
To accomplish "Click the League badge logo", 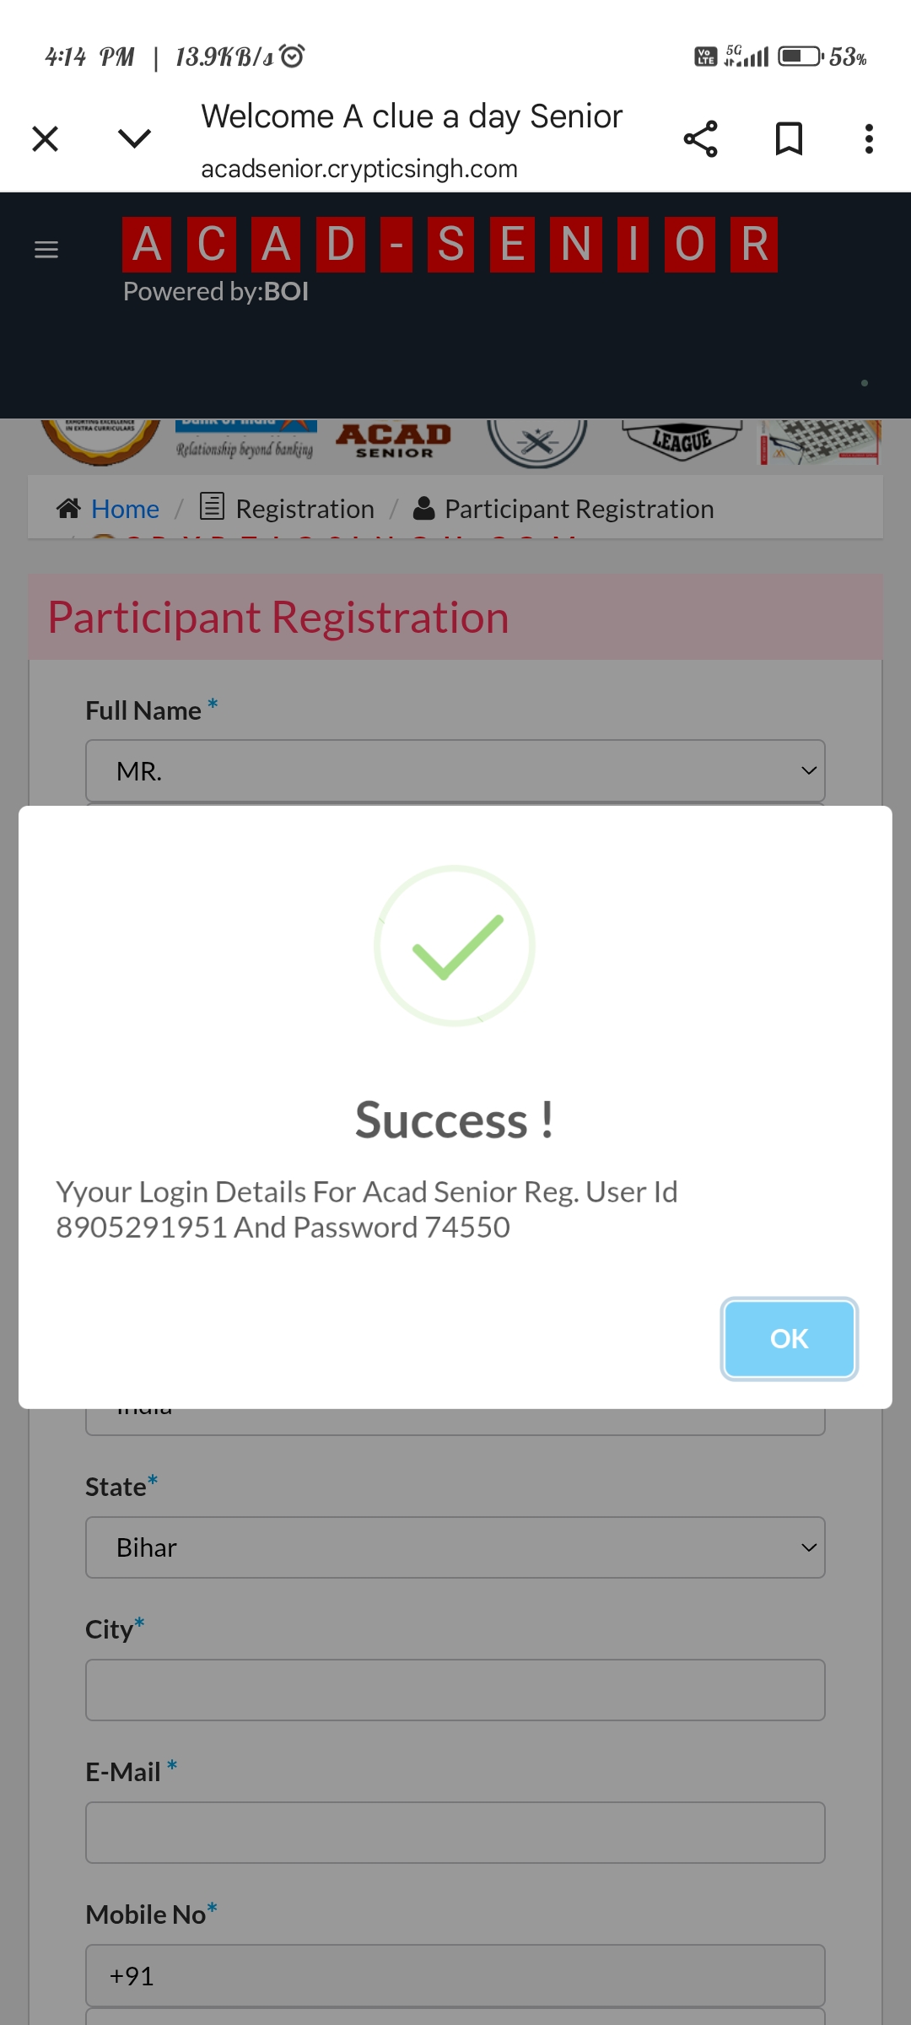I will point(682,440).
